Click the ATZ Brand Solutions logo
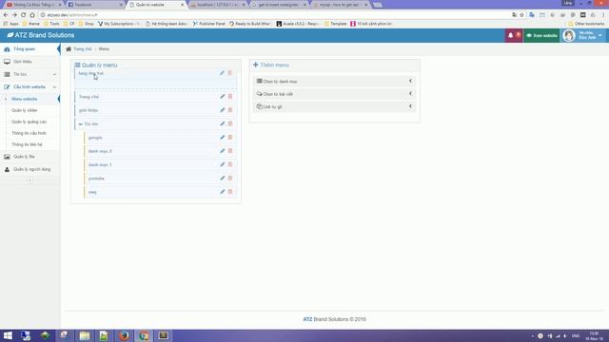609x342 pixels. click(x=40, y=35)
